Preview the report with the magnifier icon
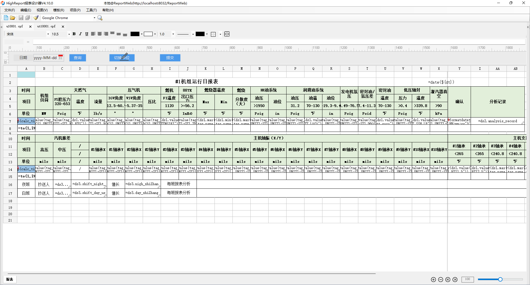Screen dimensions: 530x285 click(x=100, y=18)
